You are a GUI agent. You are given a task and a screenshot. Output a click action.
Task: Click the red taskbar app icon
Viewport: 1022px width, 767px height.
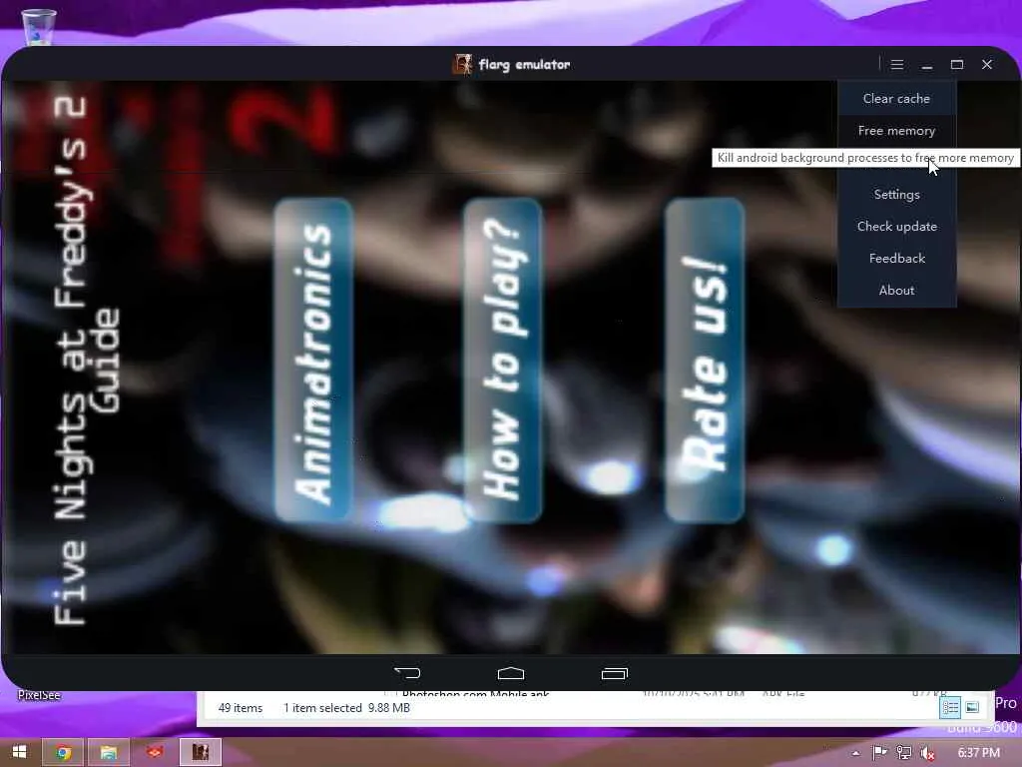[155, 752]
